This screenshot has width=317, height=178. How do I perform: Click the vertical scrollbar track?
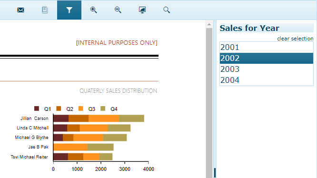pos(209,103)
